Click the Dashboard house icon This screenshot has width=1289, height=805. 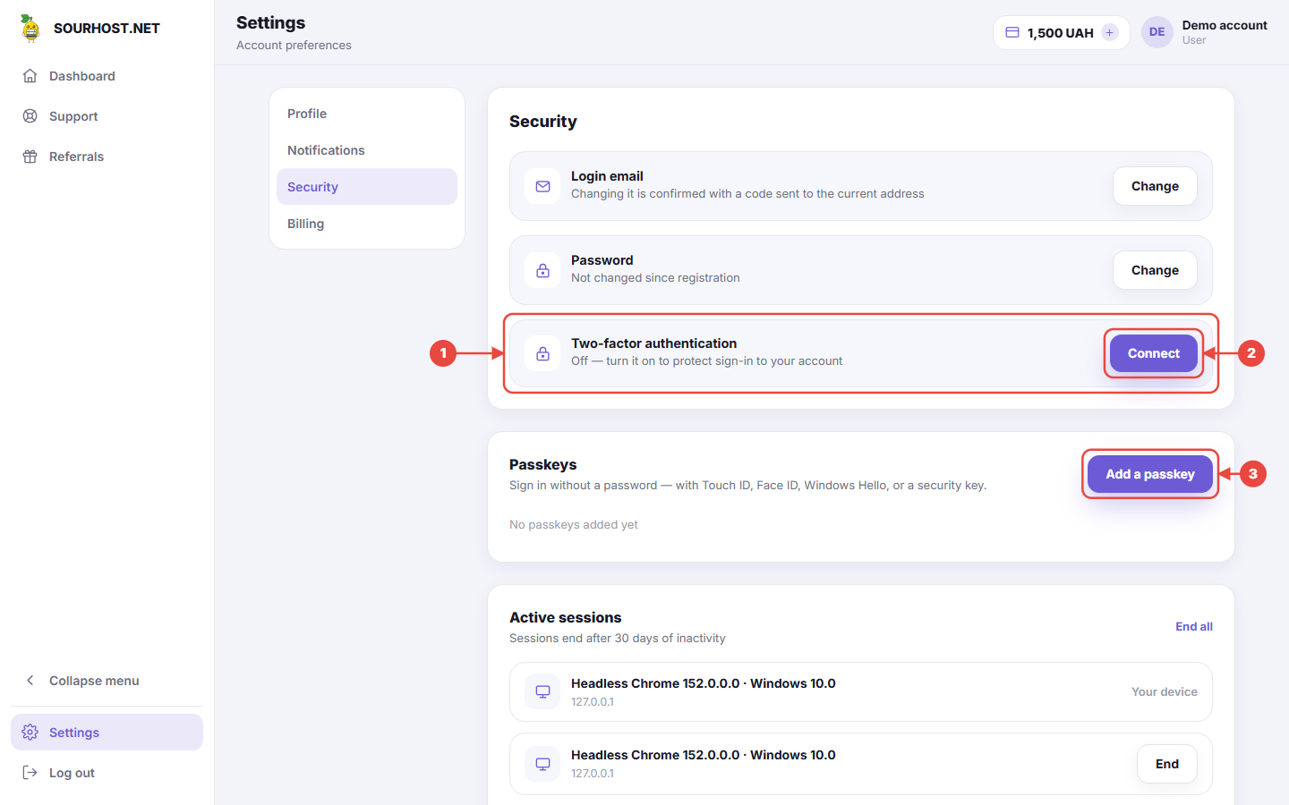pyautogui.click(x=30, y=76)
